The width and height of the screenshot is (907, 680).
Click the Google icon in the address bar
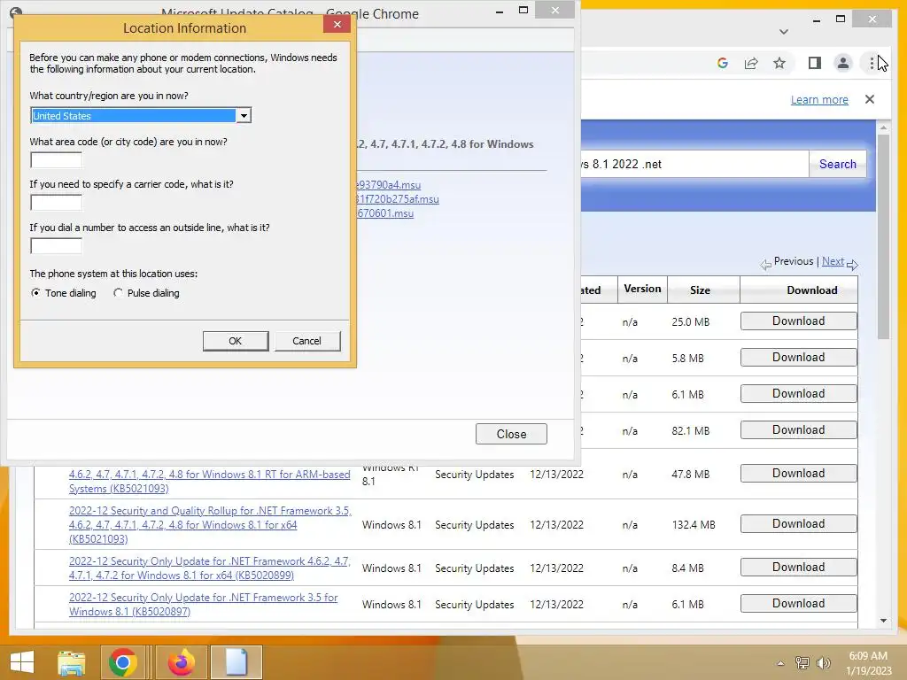[723, 63]
